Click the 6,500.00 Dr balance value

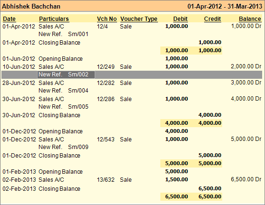[x=246, y=179]
